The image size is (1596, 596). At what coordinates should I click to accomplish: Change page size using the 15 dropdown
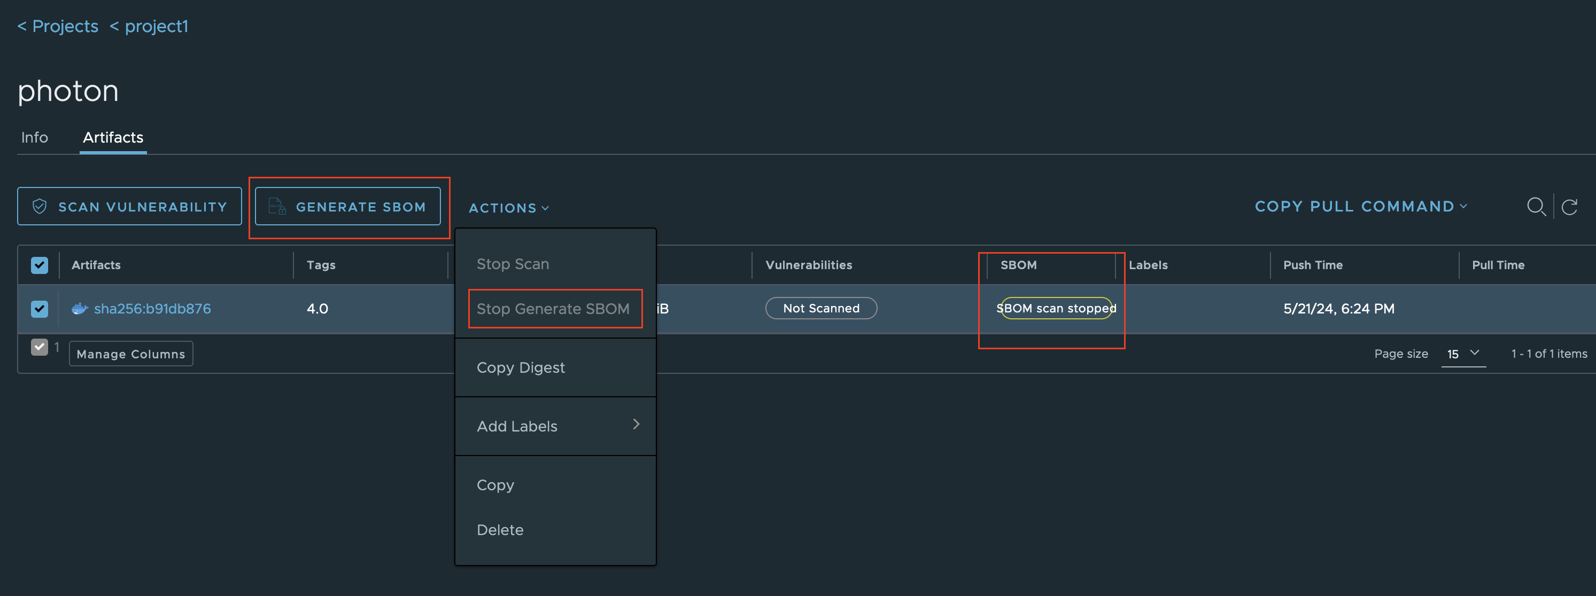[1462, 354]
